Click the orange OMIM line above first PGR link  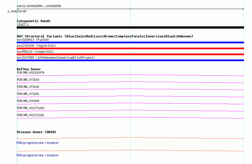(x=130, y=138)
